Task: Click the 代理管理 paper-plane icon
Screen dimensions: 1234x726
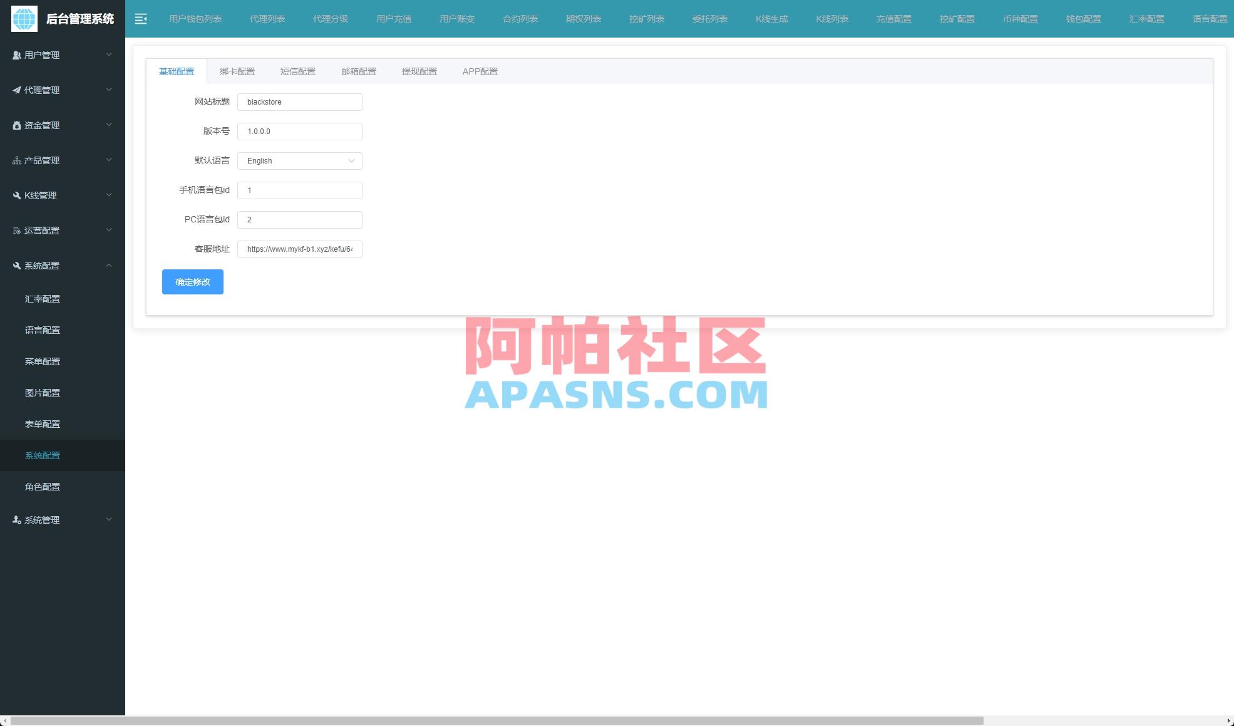Action: click(15, 90)
